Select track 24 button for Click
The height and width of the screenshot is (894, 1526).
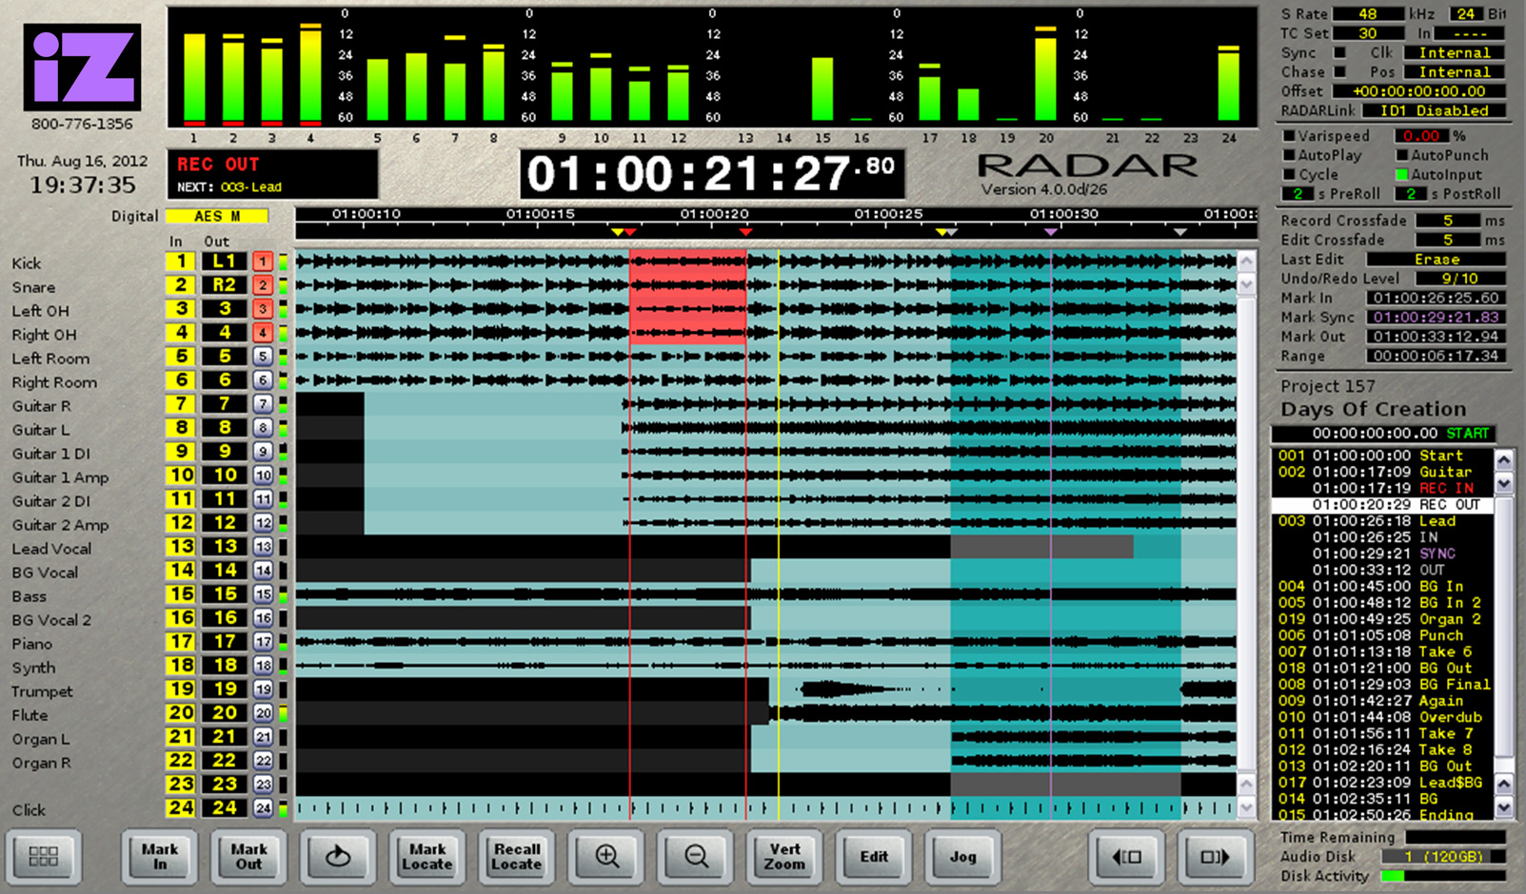coord(263,808)
